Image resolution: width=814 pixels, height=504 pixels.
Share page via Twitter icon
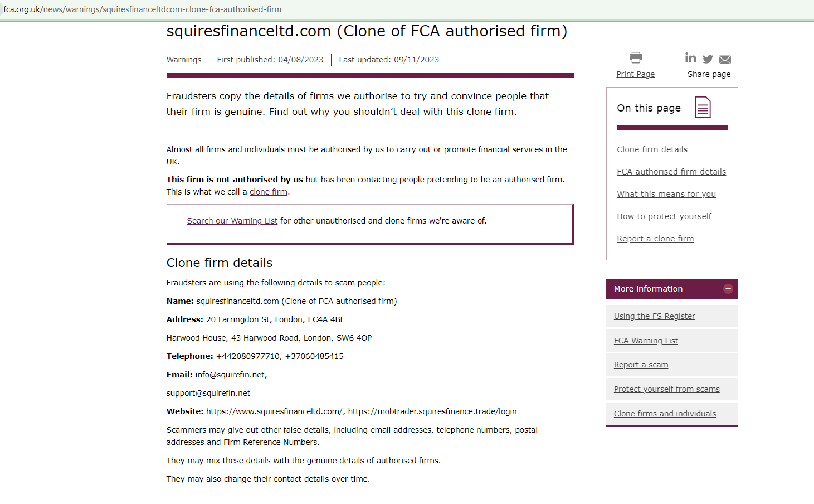(708, 59)
